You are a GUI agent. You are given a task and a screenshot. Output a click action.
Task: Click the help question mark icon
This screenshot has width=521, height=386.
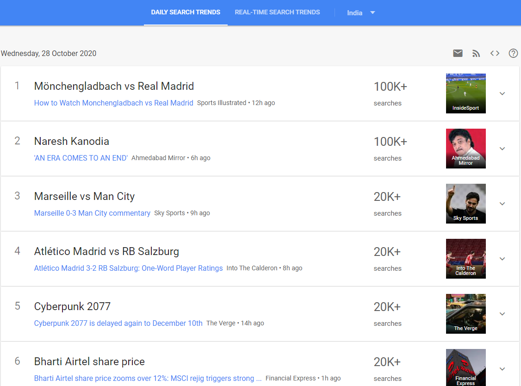tap(513, 53)
